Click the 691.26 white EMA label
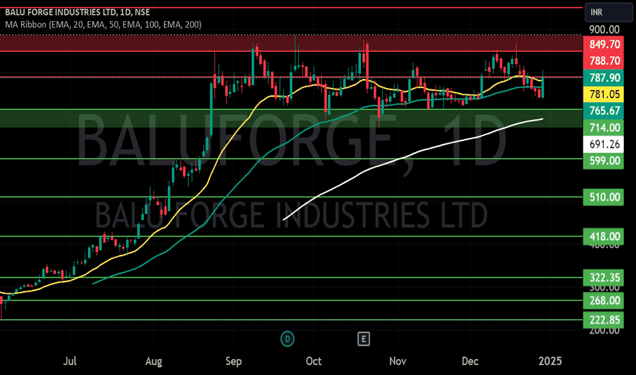The height and width of the screenshot is (375, 636). point(603,145)
